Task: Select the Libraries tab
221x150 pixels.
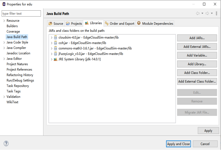Action: coord(94,23)
